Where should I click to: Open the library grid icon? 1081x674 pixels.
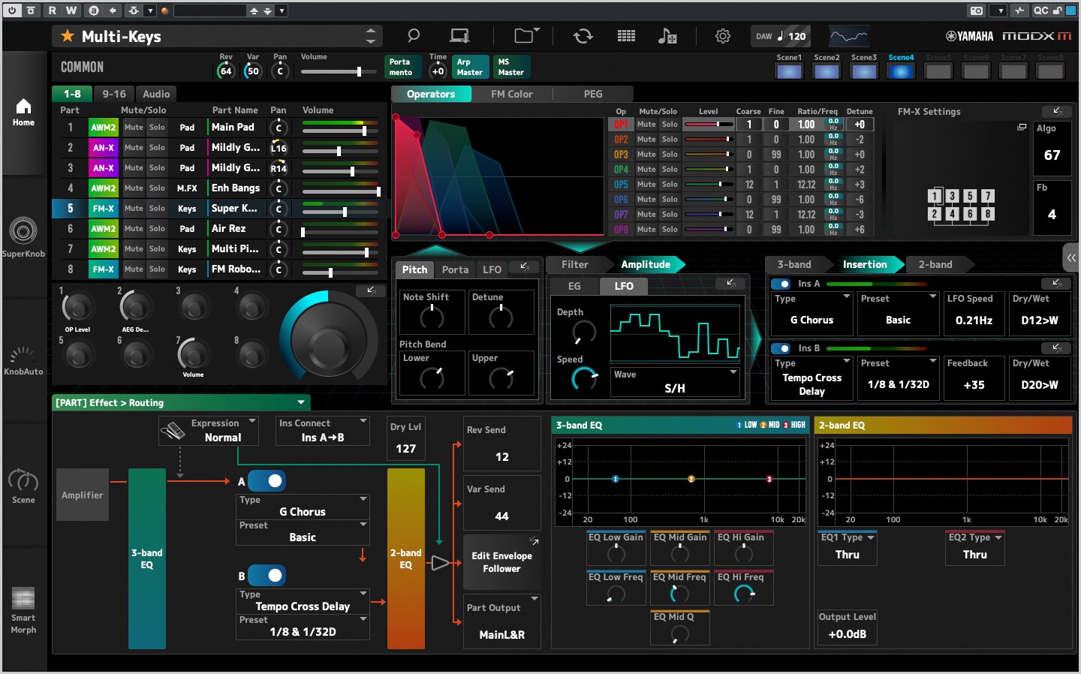pyautogui.click(x=626, y=35)
